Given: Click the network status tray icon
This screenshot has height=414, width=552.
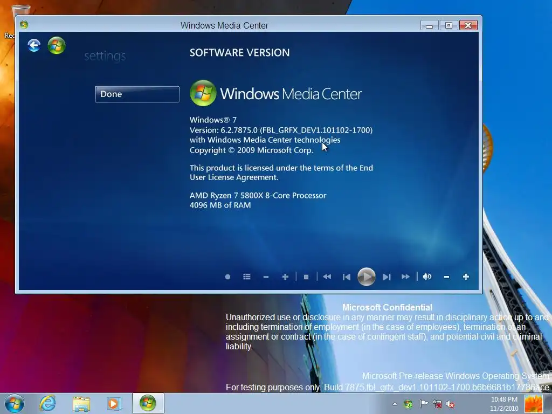Looking at the screenshot, I should (437, 404).
